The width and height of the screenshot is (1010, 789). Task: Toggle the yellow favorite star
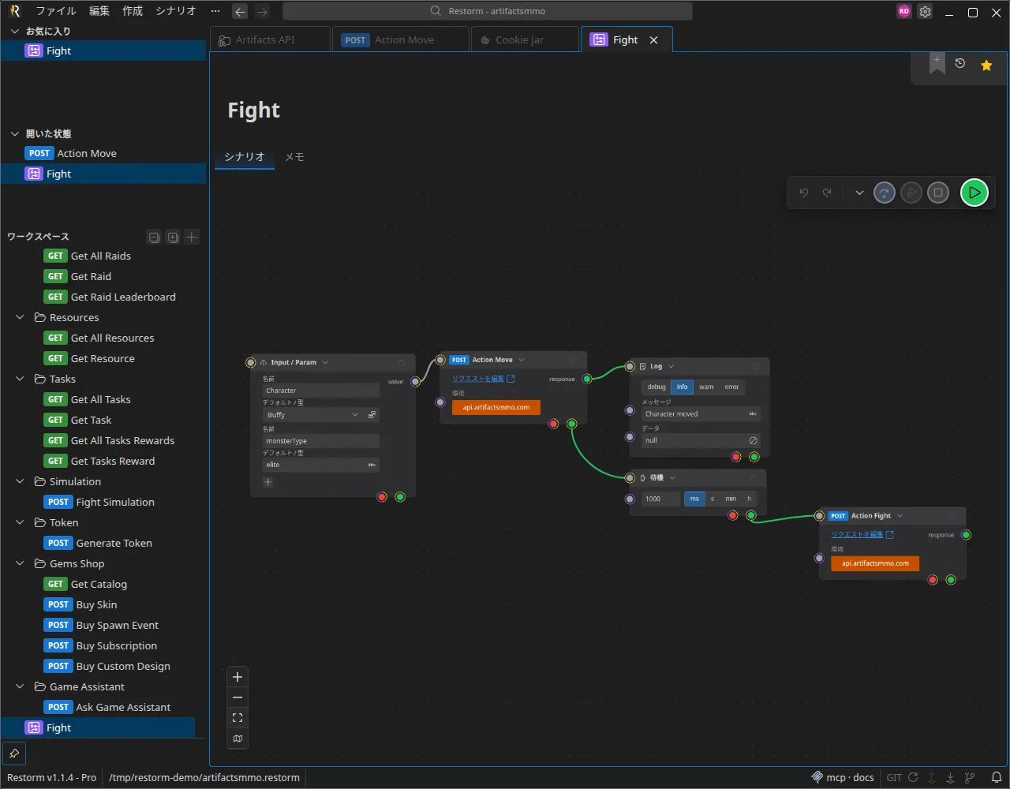(986, 65)
